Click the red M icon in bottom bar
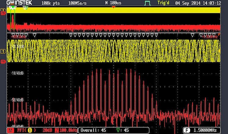 [x=10, y=130]
